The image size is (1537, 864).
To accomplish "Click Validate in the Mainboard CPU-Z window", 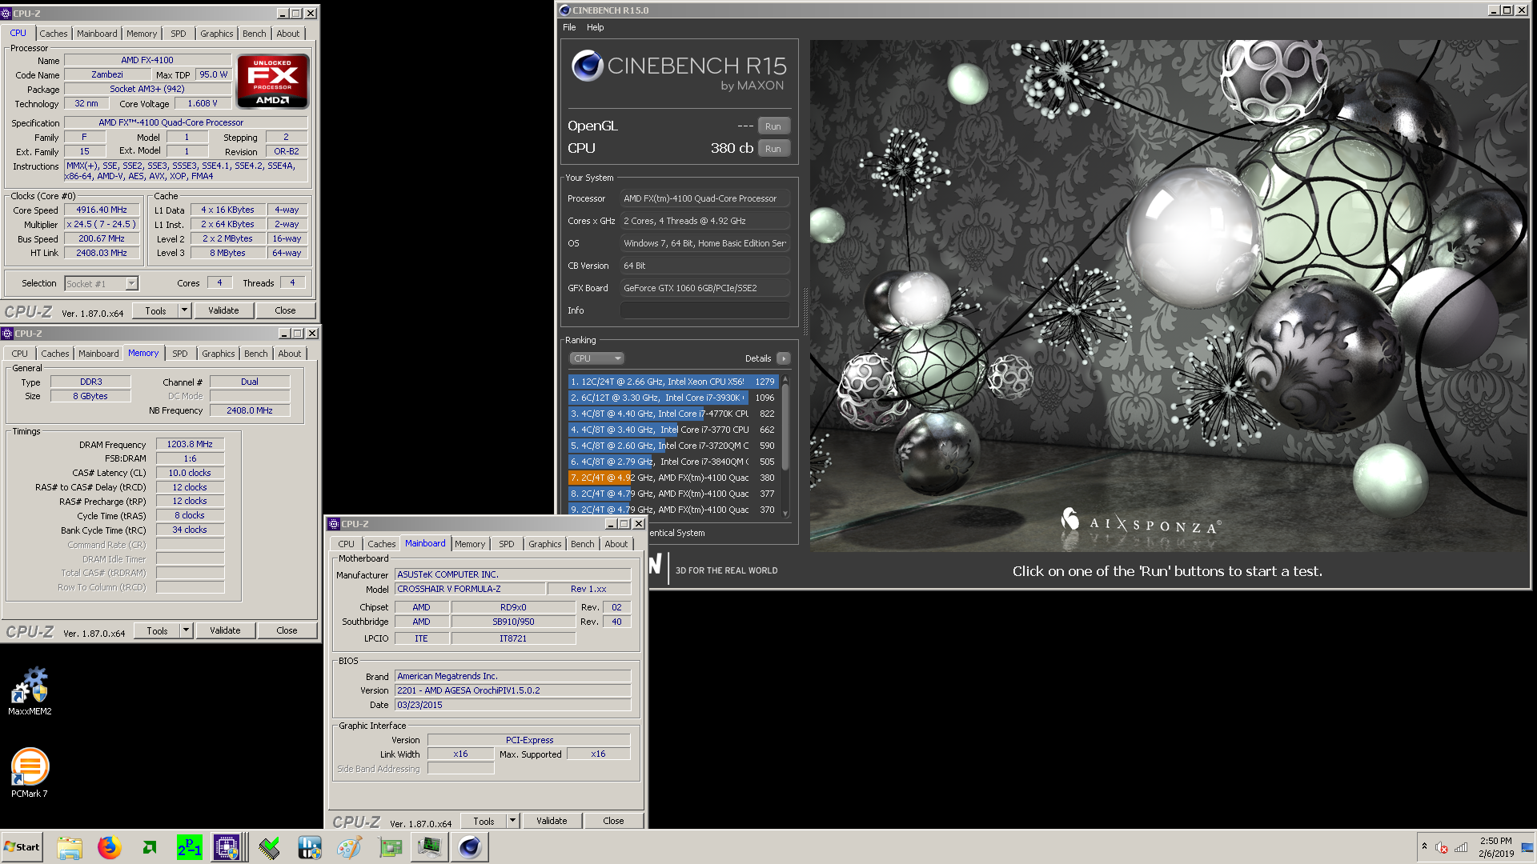I will 552,821.
